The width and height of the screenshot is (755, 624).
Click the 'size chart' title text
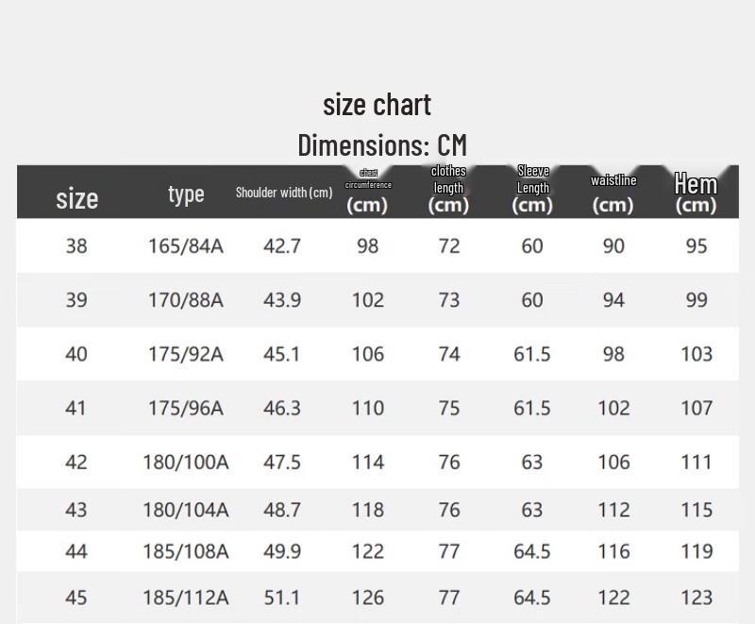coord(377,105)
